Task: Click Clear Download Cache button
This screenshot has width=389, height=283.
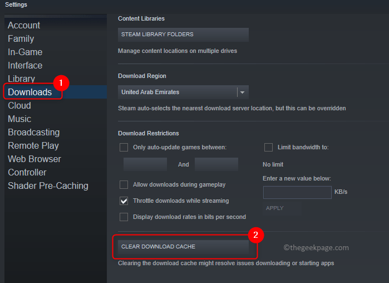Action: tap(183, 247)
